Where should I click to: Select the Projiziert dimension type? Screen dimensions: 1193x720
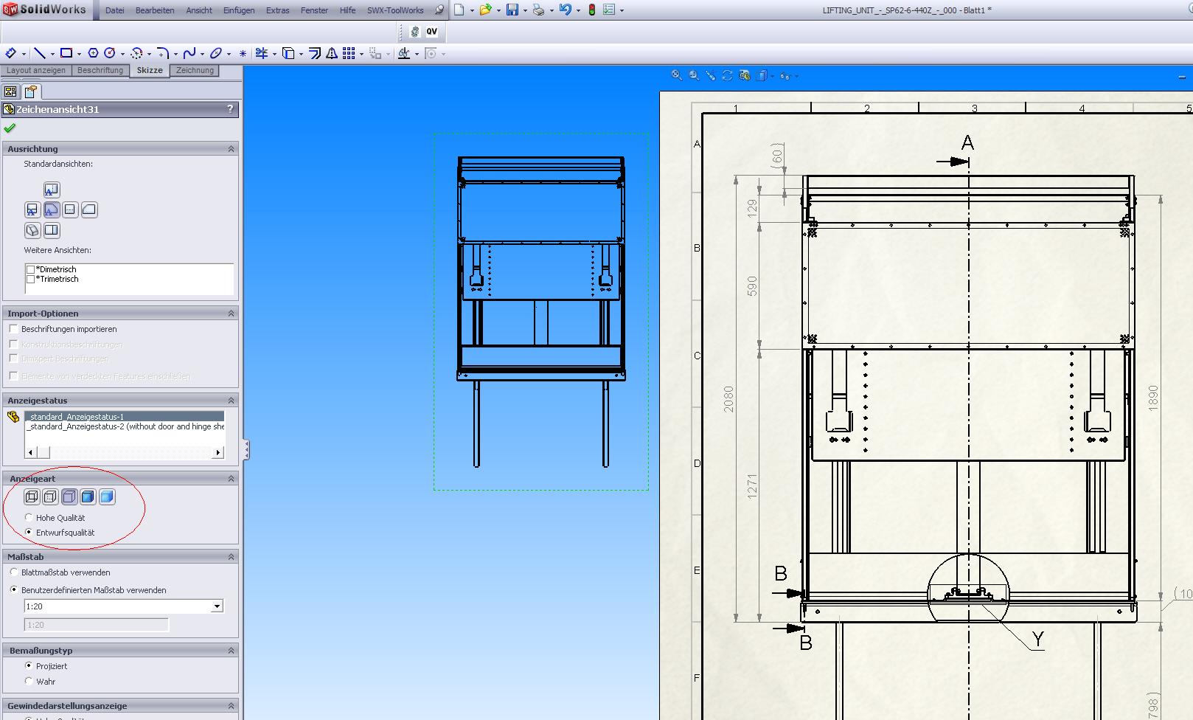coord(29,665)
